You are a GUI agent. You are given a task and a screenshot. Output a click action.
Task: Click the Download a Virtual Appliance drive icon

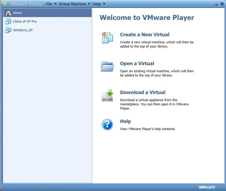(x=107, y=95)
